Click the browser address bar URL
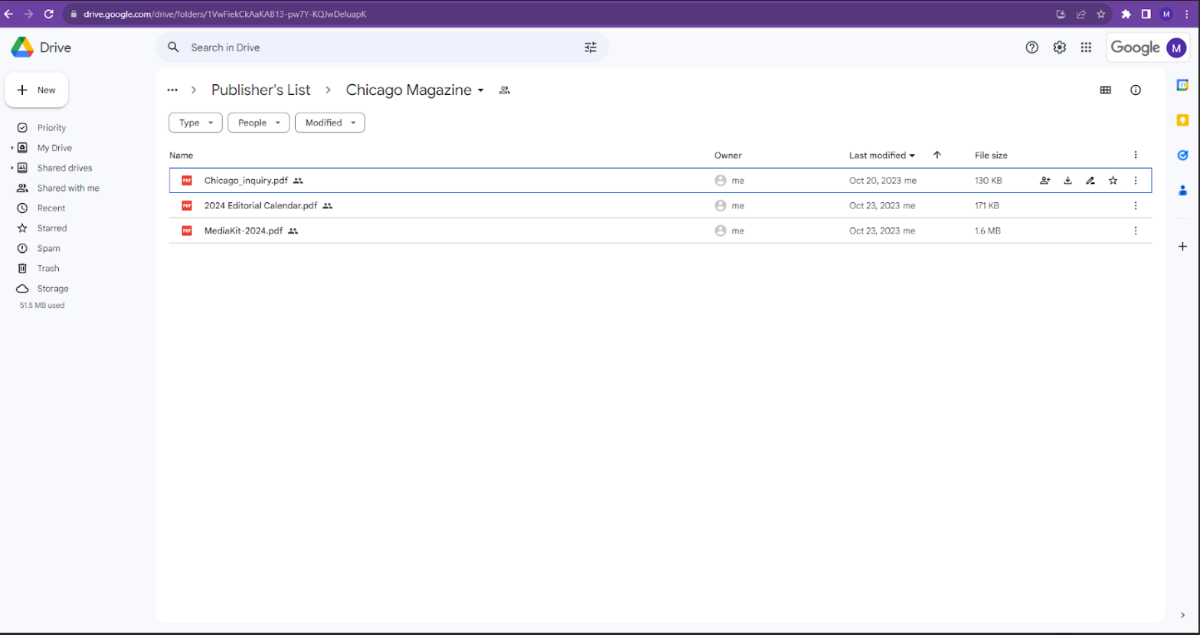The image size is (1200, 635). tap(225, 14)
